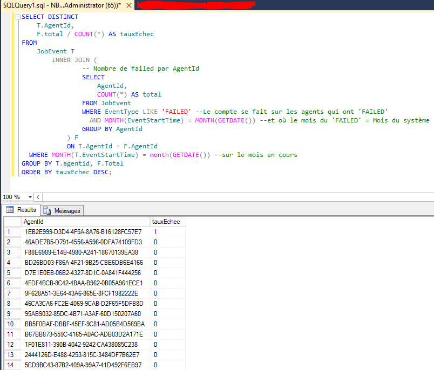Switch to the Messages tab
The image size is (434, 370).
62,210
